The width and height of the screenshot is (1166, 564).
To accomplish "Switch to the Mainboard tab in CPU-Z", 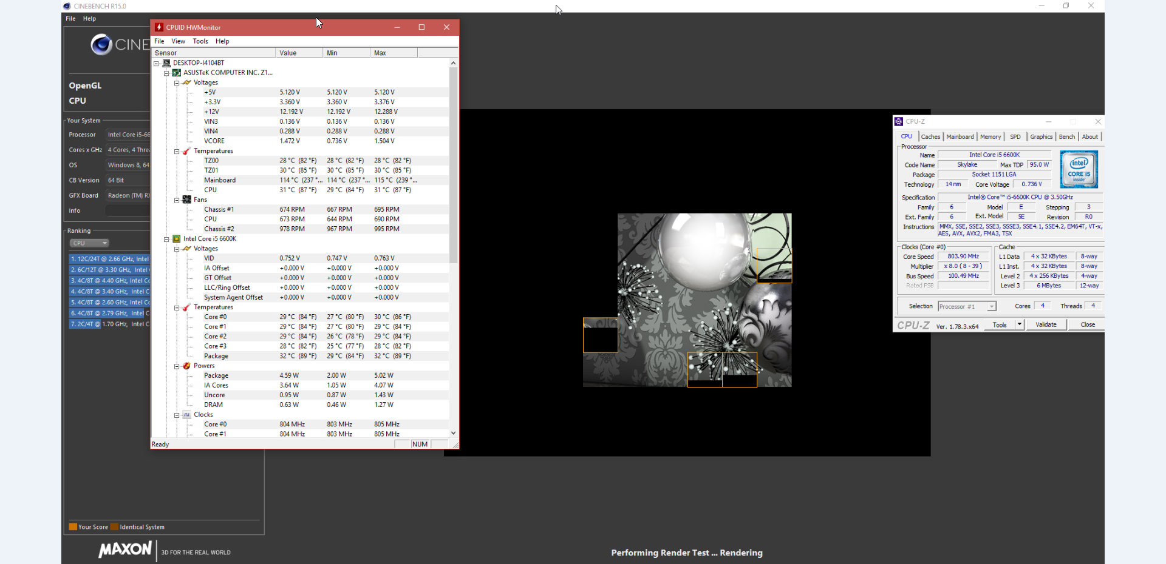I will (x=960, y=137).
